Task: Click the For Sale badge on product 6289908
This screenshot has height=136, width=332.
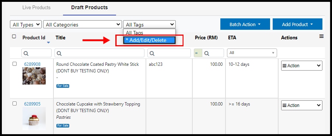Action: coord(63,86)
